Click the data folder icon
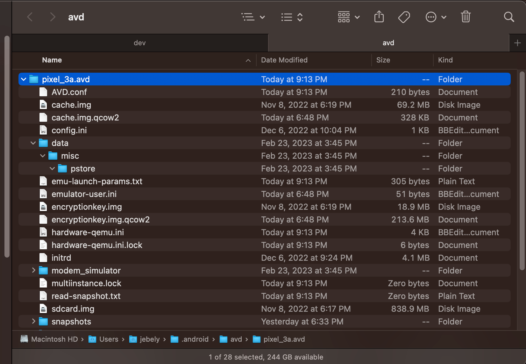Viewport: 526px width, 364px height. click(43, 143)
